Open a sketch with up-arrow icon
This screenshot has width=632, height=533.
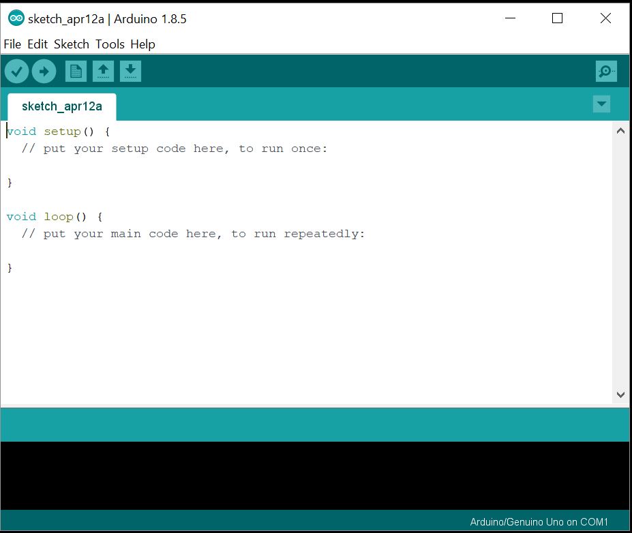pyautogui.click(x=103, y=72)
